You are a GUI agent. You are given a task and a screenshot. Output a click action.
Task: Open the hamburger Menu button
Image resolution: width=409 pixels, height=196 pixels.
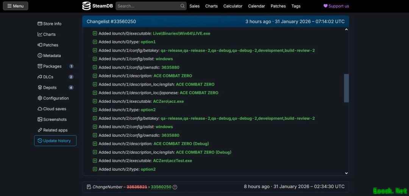[x=16, y=6]
